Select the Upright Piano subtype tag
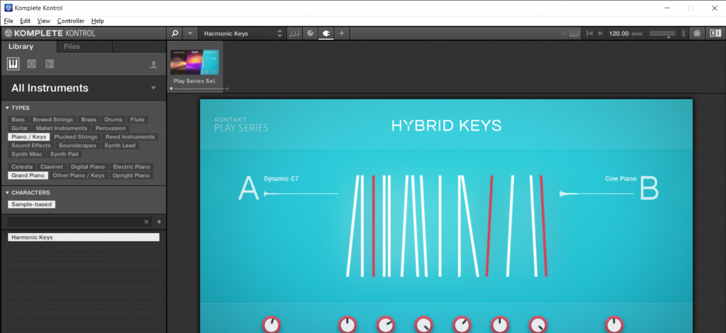Screen dimensions: 726x333 click(131, 175)
